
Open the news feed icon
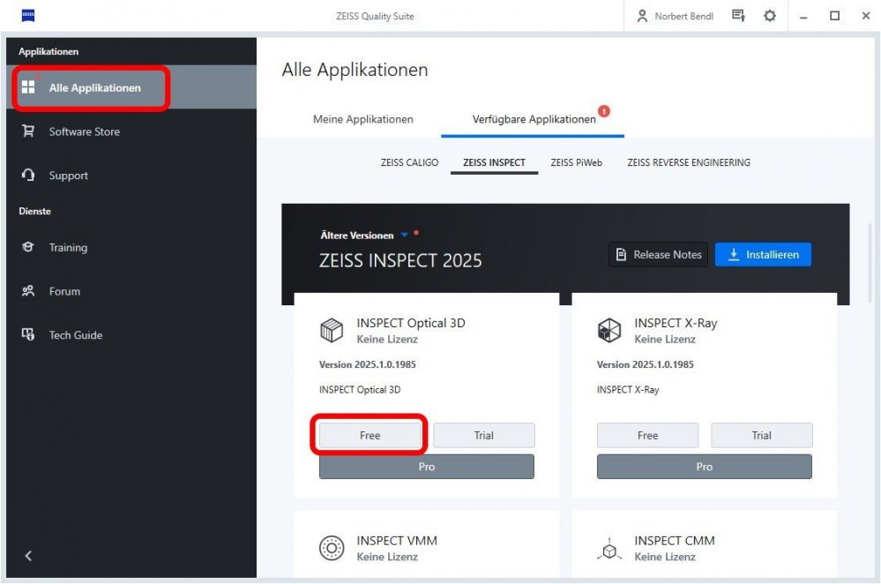(x=738, y=16)
